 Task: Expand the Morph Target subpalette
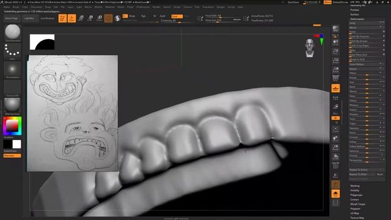coord(358,204)
